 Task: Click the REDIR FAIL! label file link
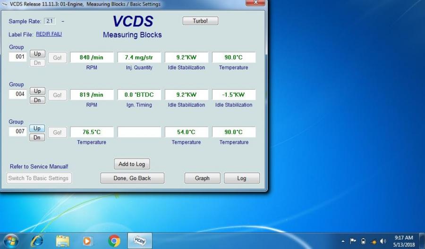[49, 34]
